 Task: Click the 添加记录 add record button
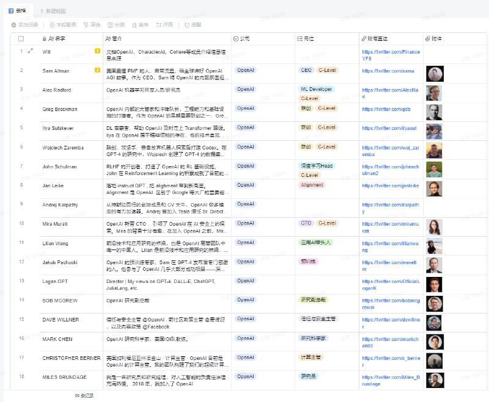tap(24, 25)
